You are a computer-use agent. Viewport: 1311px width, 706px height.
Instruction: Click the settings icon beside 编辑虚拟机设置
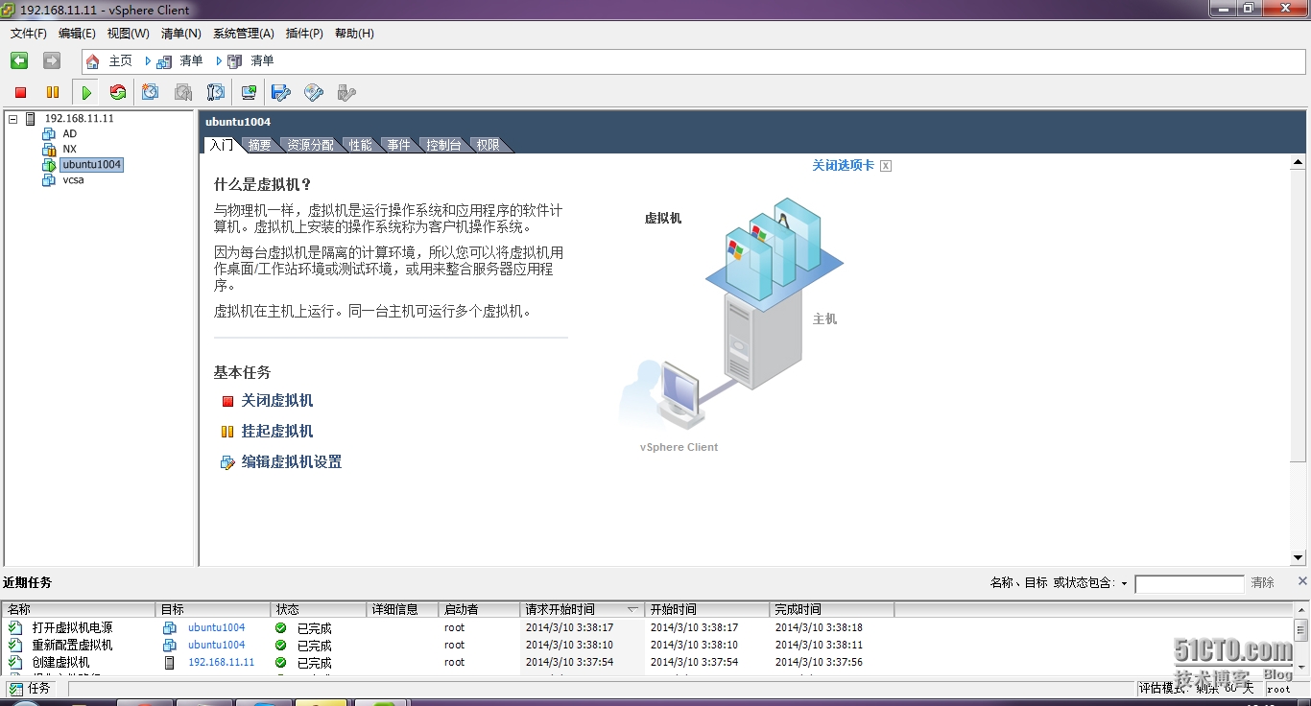227,463
